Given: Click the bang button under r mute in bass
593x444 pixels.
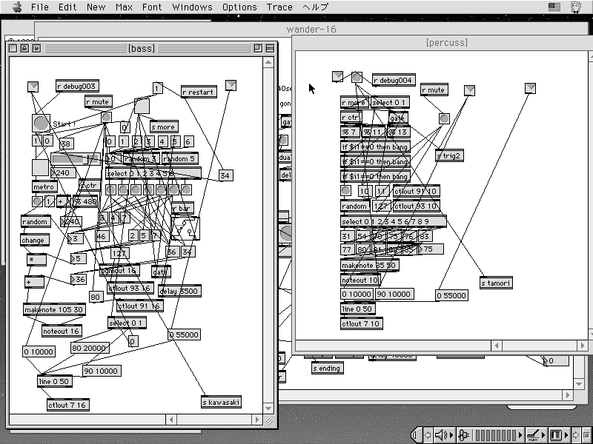Looking at the screenshot, I should 106,117.
